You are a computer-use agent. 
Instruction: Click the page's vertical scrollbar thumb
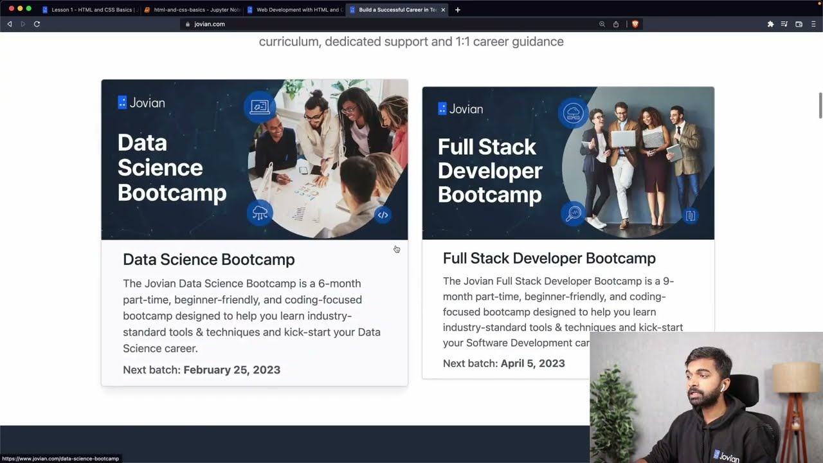coord(820,105)
